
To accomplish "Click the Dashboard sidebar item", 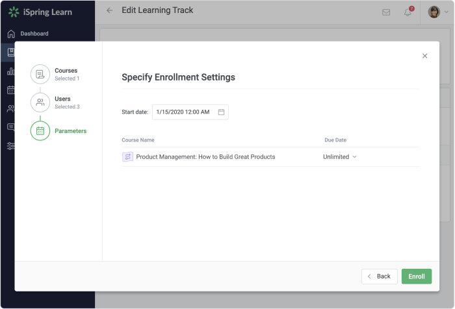I will pos(47,34).
